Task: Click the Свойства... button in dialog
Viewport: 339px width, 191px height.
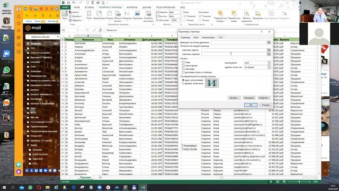Action: click(x=264, y=98)
